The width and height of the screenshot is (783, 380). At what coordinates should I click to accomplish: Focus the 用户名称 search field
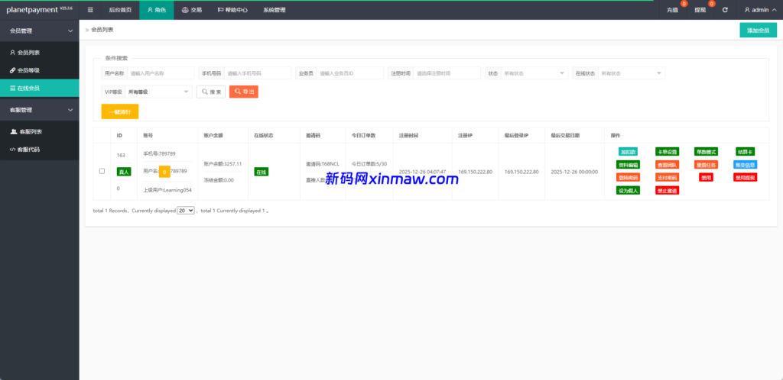point(161,73)
